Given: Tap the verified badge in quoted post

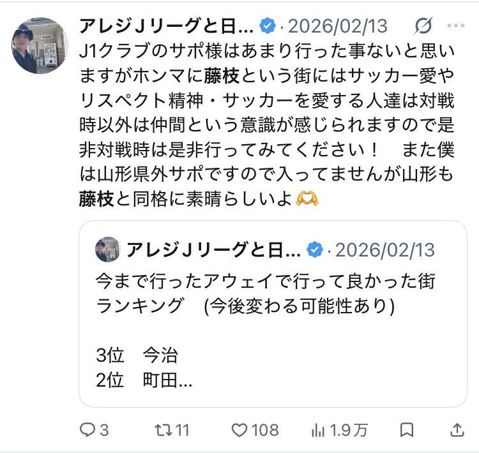Looking at the screenshot, I should [x=315, y=249].
